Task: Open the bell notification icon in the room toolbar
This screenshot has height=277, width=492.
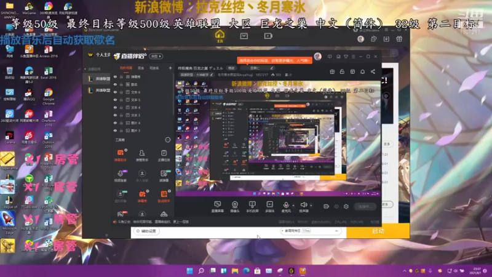Action: pyautogui.click(x=363, y=71)
